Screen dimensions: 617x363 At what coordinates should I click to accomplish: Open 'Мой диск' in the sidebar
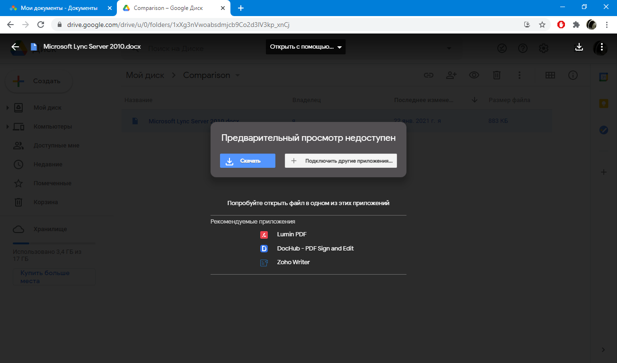pyautogui.click(x=47, y=107)
